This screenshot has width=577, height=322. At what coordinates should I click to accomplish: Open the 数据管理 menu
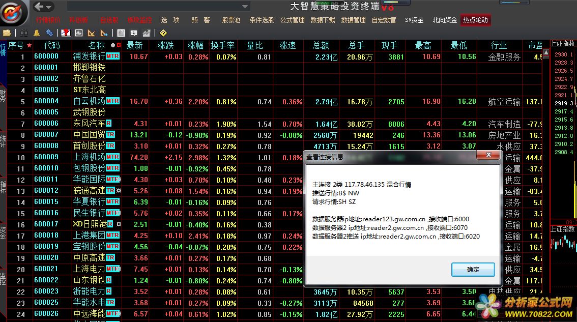point(353,20)
